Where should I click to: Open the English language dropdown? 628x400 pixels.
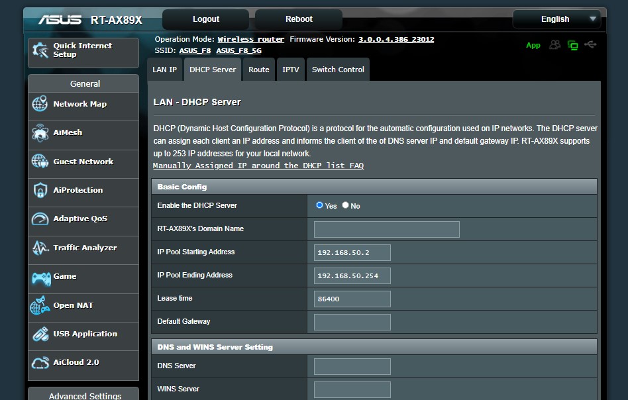[x=556, y=19]
